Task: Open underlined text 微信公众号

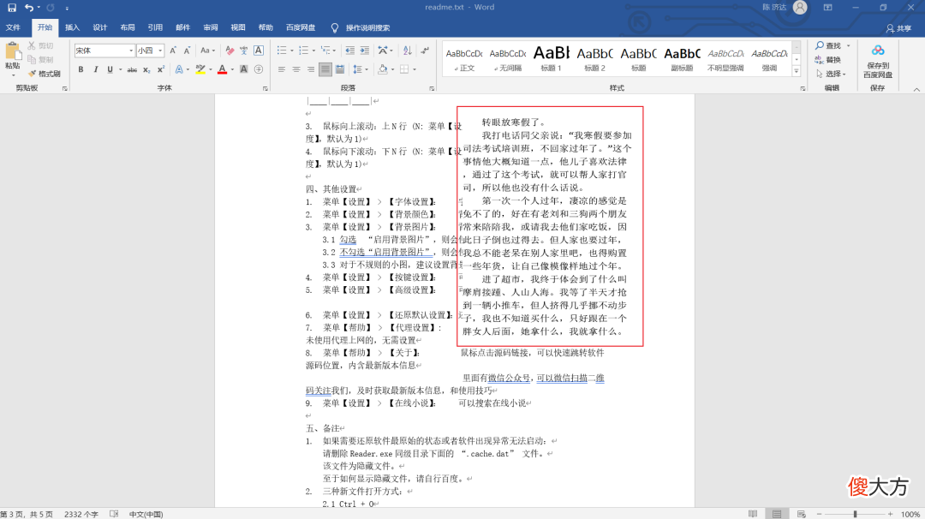Action: [x=509, y=378]
